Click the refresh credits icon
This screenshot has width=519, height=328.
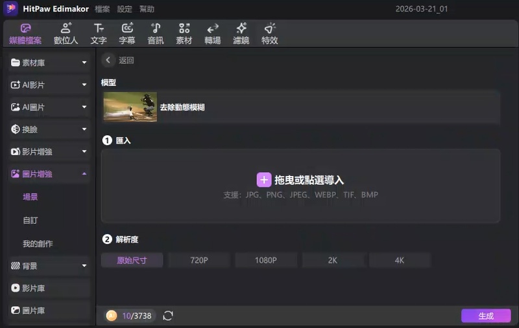[x=168, y=316]
